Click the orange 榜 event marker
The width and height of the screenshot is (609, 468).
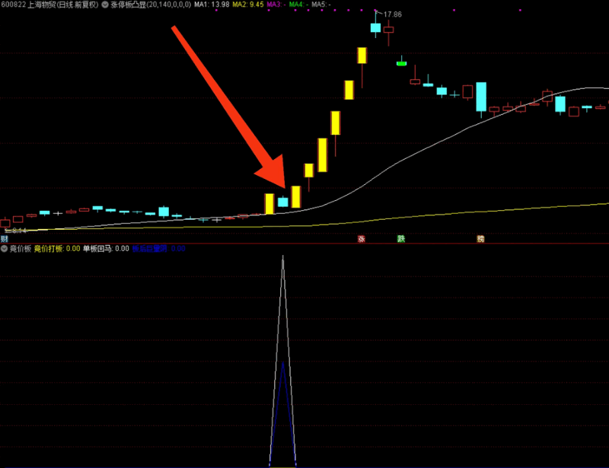coord(480,239)
